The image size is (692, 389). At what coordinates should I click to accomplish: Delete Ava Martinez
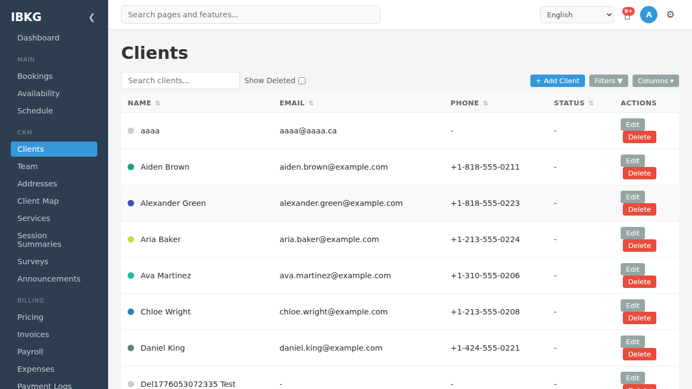point(640,282)
